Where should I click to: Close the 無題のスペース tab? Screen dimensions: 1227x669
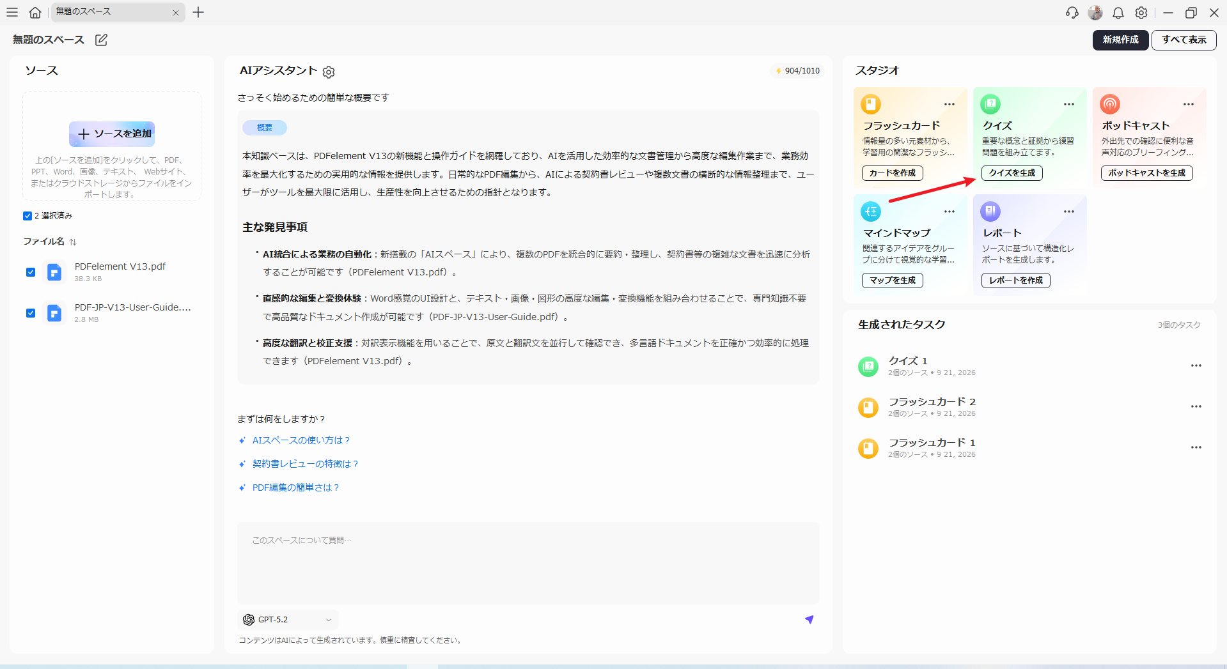176,13
